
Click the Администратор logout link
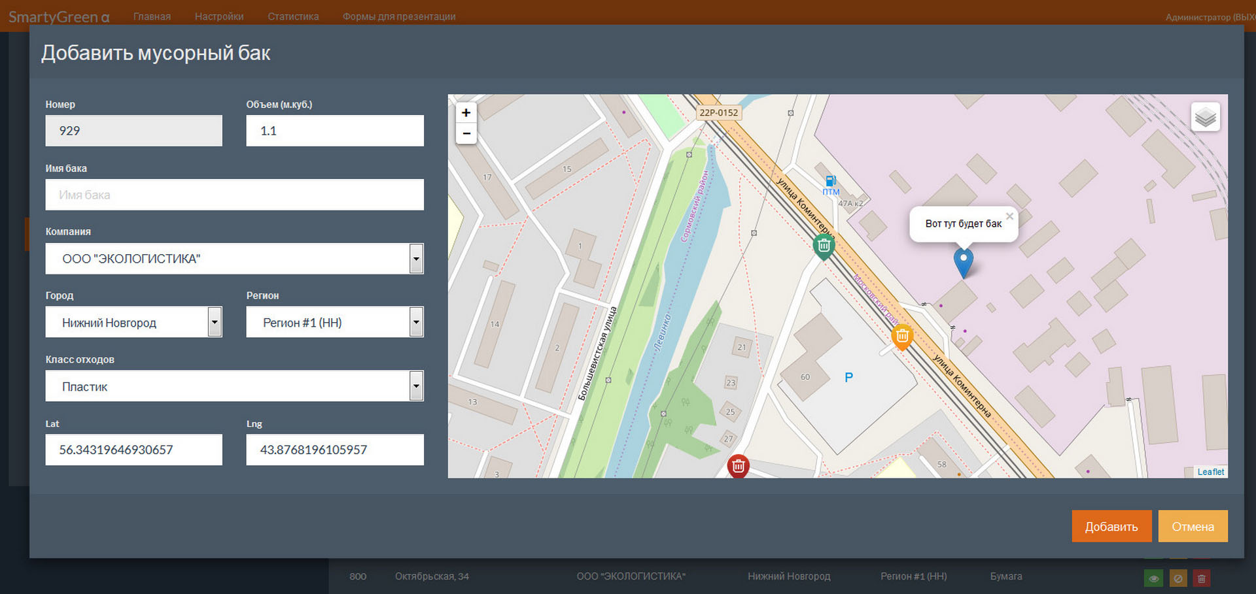click(1210, 17)
